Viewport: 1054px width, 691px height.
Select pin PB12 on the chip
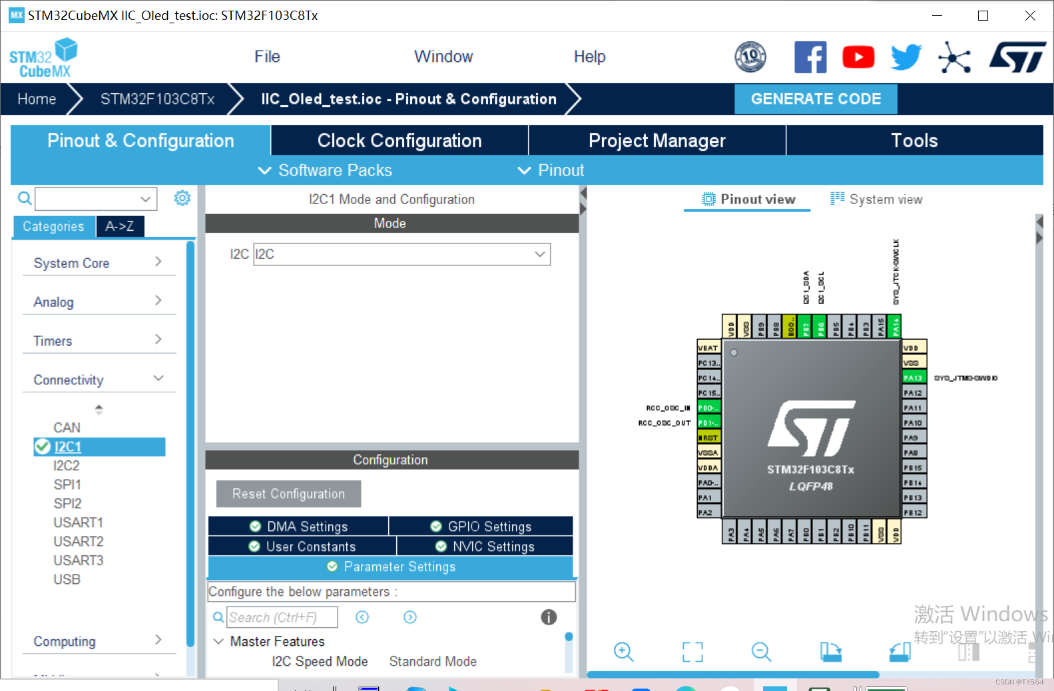[x=914, y=513]
